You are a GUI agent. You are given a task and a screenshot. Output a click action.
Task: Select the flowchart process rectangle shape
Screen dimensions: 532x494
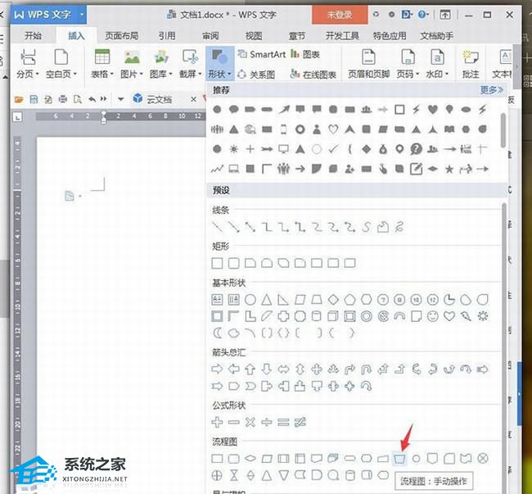(217, 459)
